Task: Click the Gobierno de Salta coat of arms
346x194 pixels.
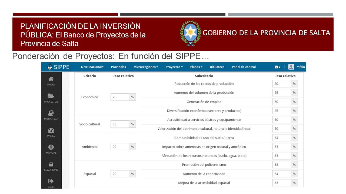Action: pyautogui.click(x=190, y=33)
